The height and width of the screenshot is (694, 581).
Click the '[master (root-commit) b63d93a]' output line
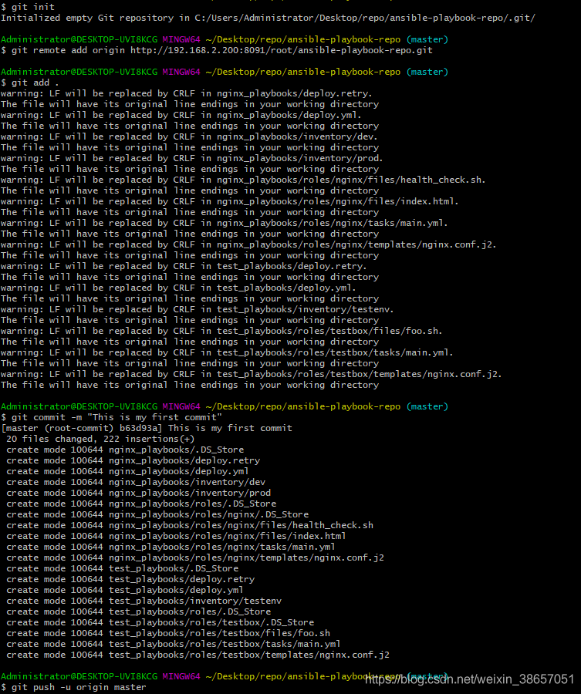click(x=147, y=428)
